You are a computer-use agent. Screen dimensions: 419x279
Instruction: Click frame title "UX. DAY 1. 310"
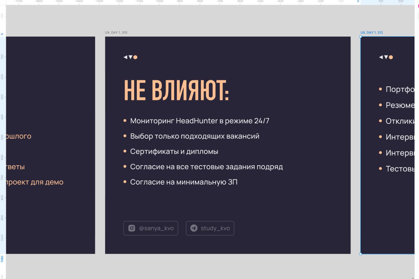coord(116,33)
